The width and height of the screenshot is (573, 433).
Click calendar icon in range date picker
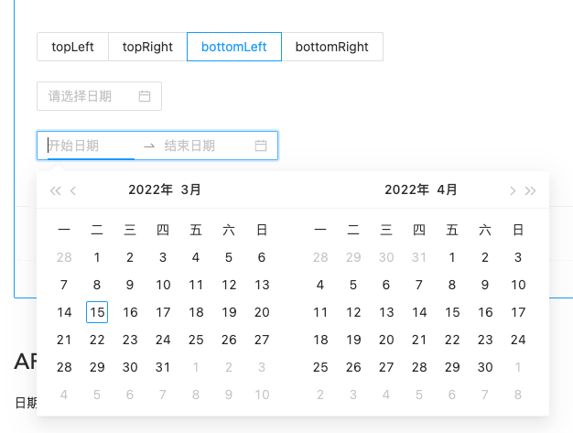point(261,146)
